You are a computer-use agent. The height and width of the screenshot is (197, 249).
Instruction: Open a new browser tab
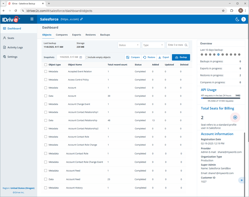(49, 3)
